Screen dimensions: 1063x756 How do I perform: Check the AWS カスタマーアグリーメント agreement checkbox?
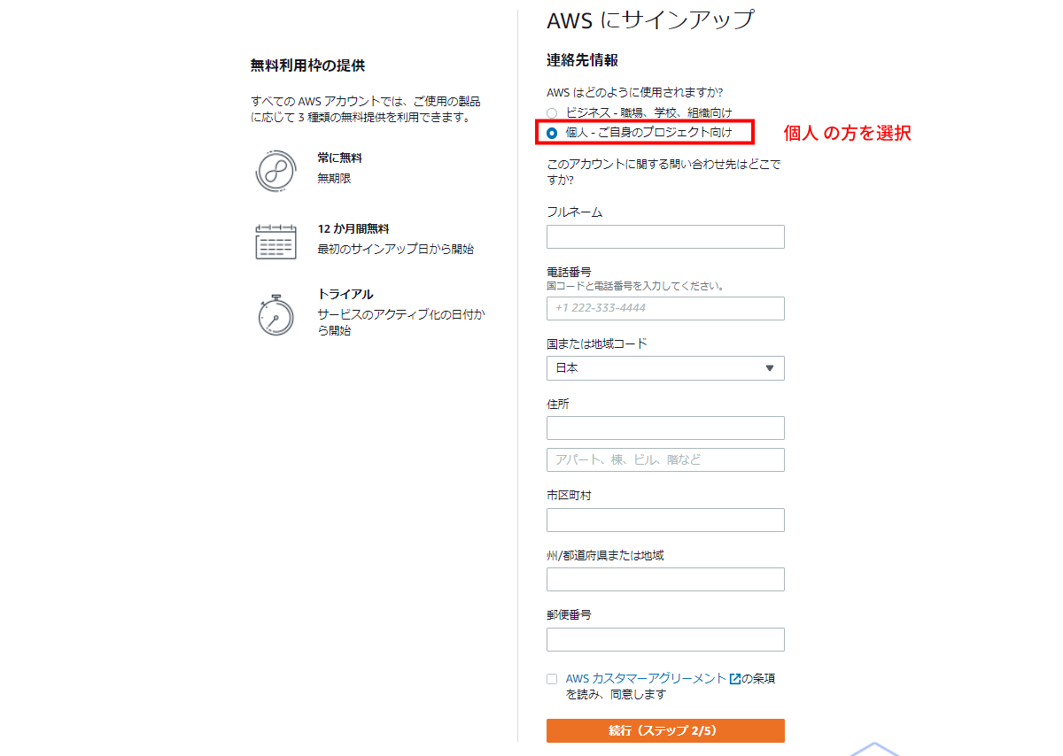tap(552, 679)
